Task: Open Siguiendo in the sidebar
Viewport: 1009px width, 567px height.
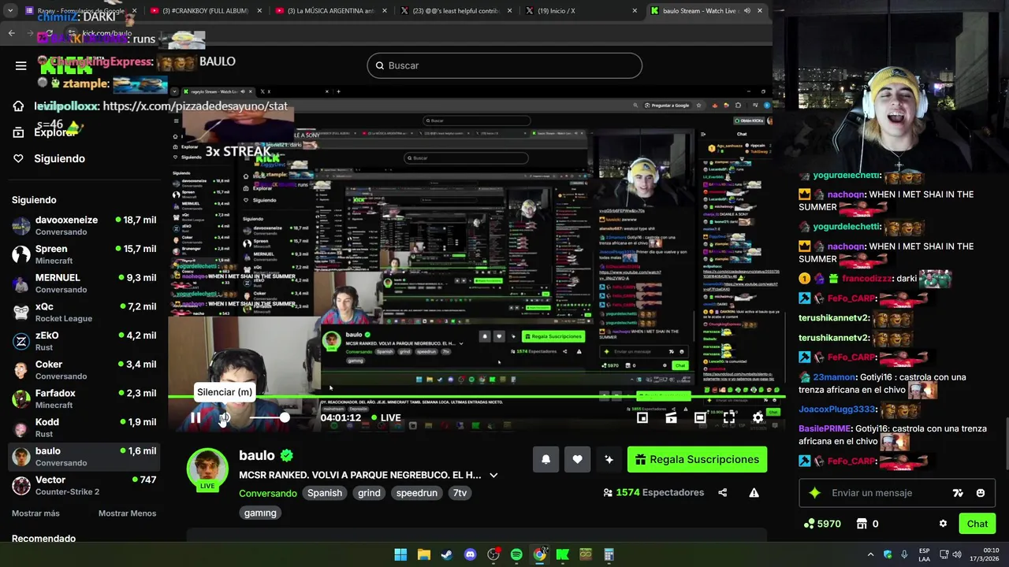Action: pos(59,158)
